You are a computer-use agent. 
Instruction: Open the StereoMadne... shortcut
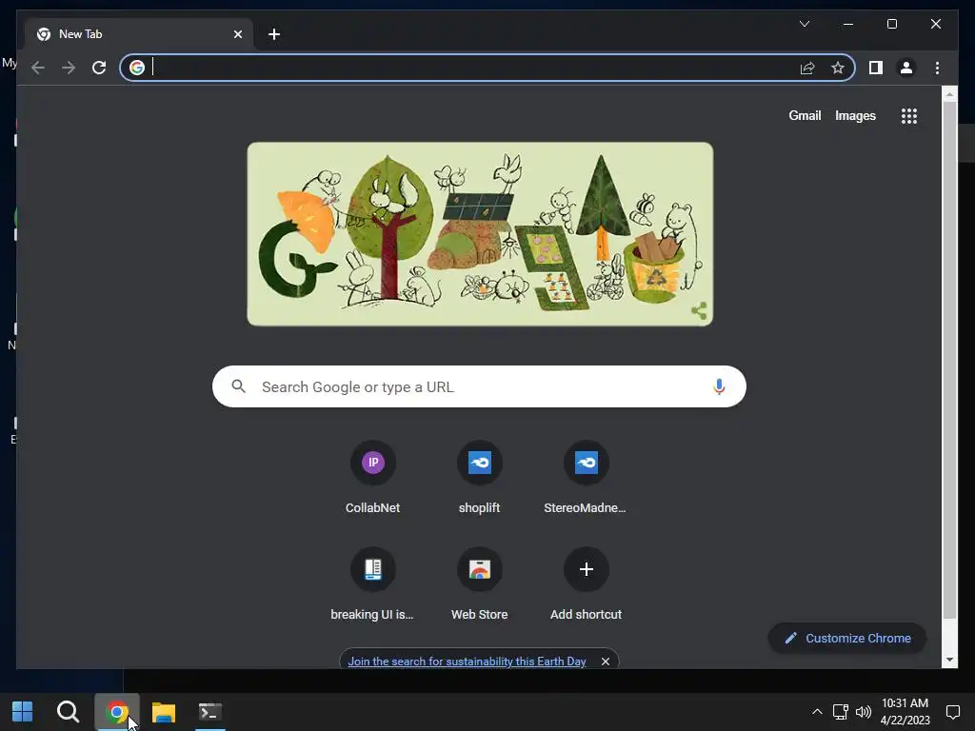click(x=586, y=478)
